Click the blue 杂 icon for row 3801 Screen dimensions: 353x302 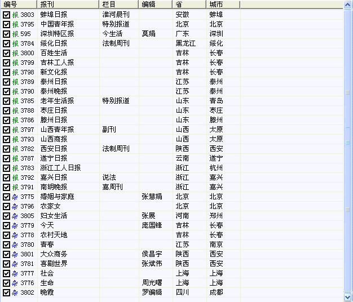15,254
